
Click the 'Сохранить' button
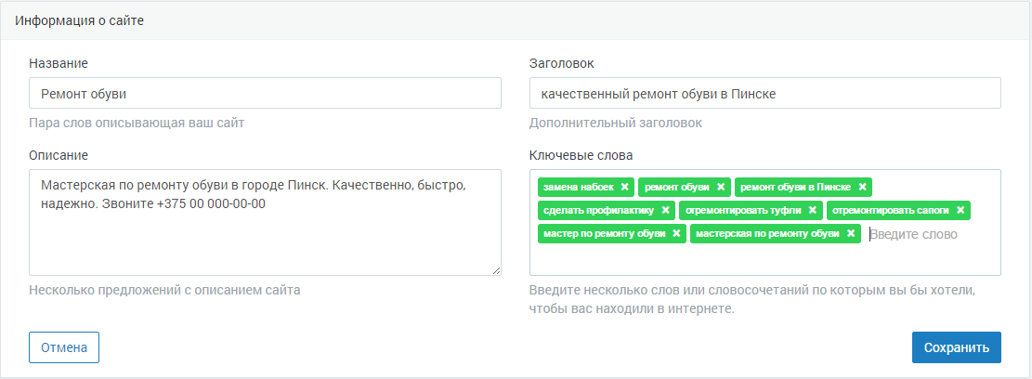click(x=956, y=347)
